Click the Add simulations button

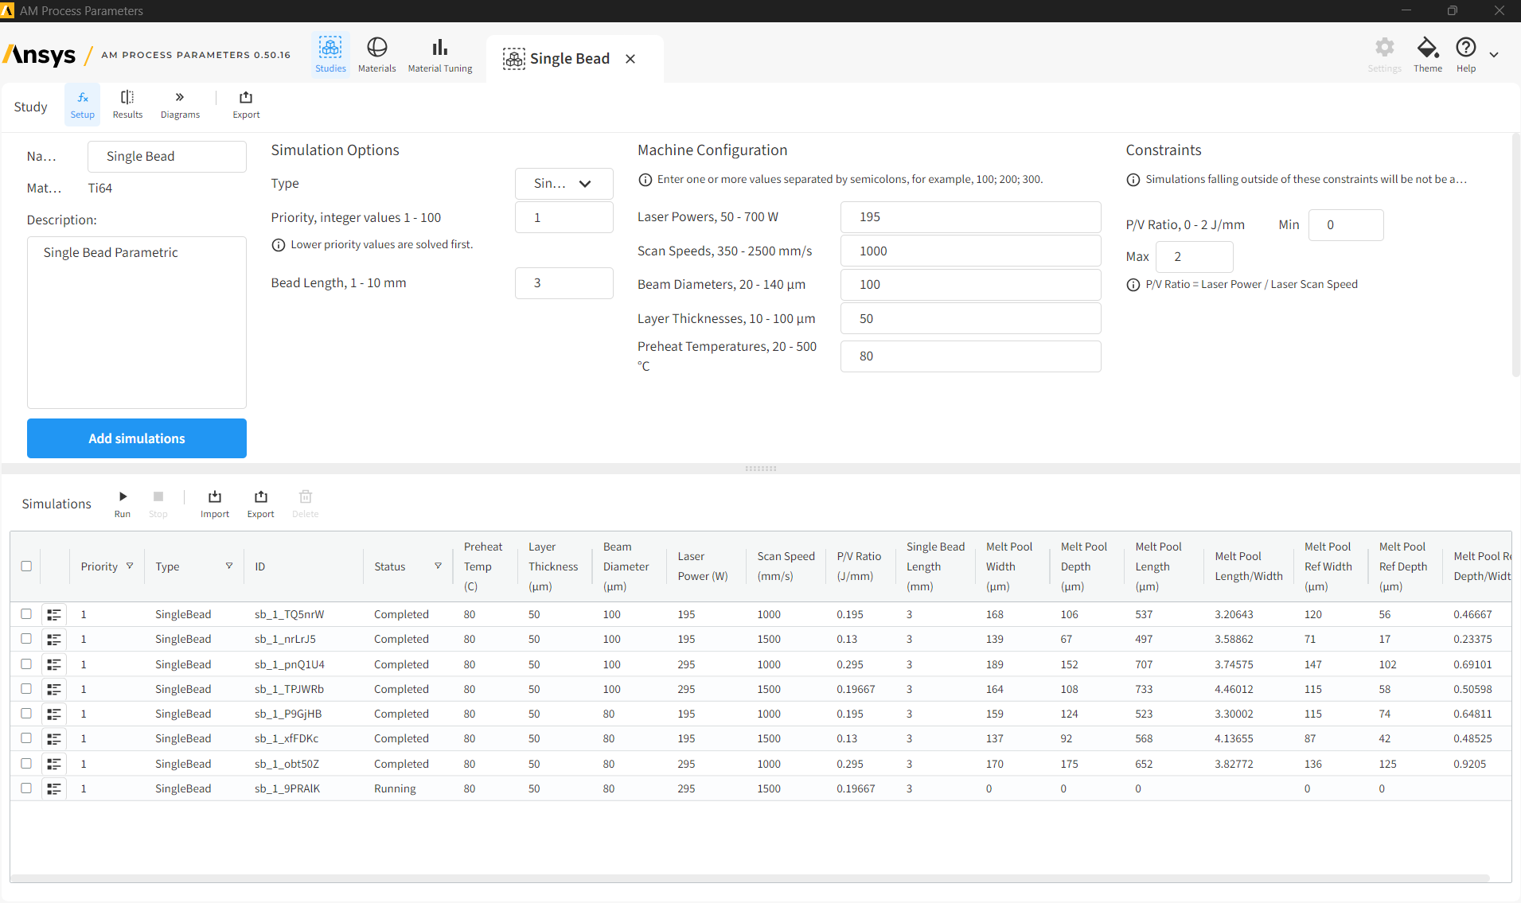click(137, 438)
